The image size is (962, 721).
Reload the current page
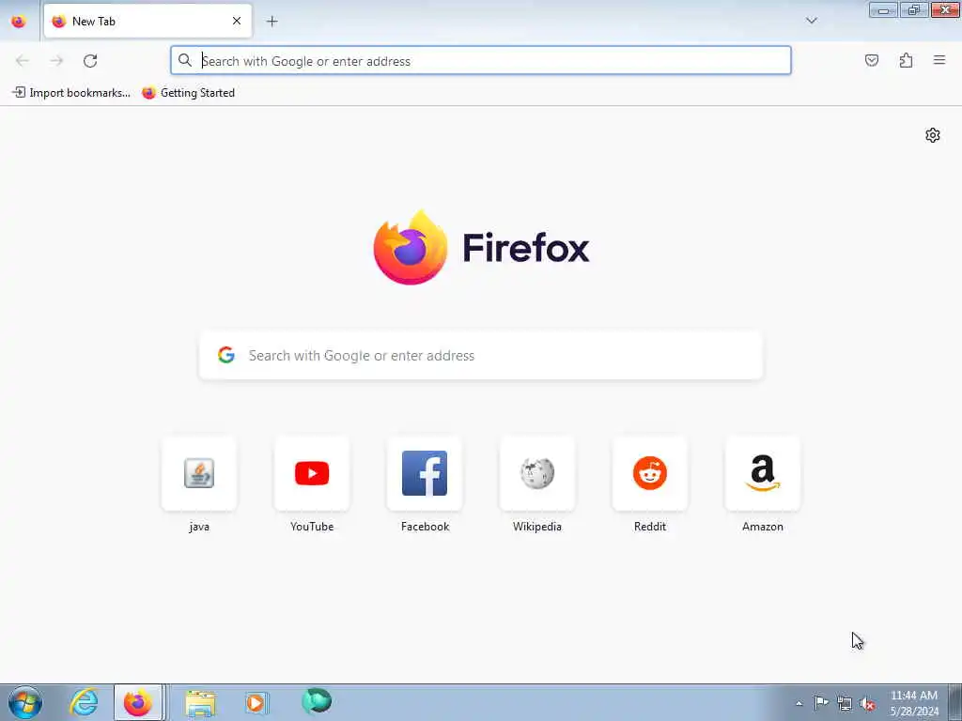pyautogui.click(x=90, y=61)
